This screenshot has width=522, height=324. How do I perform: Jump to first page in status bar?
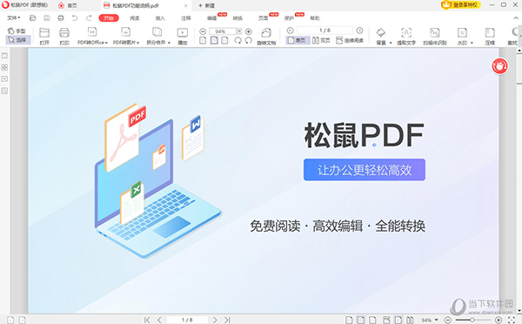point(147,320)
